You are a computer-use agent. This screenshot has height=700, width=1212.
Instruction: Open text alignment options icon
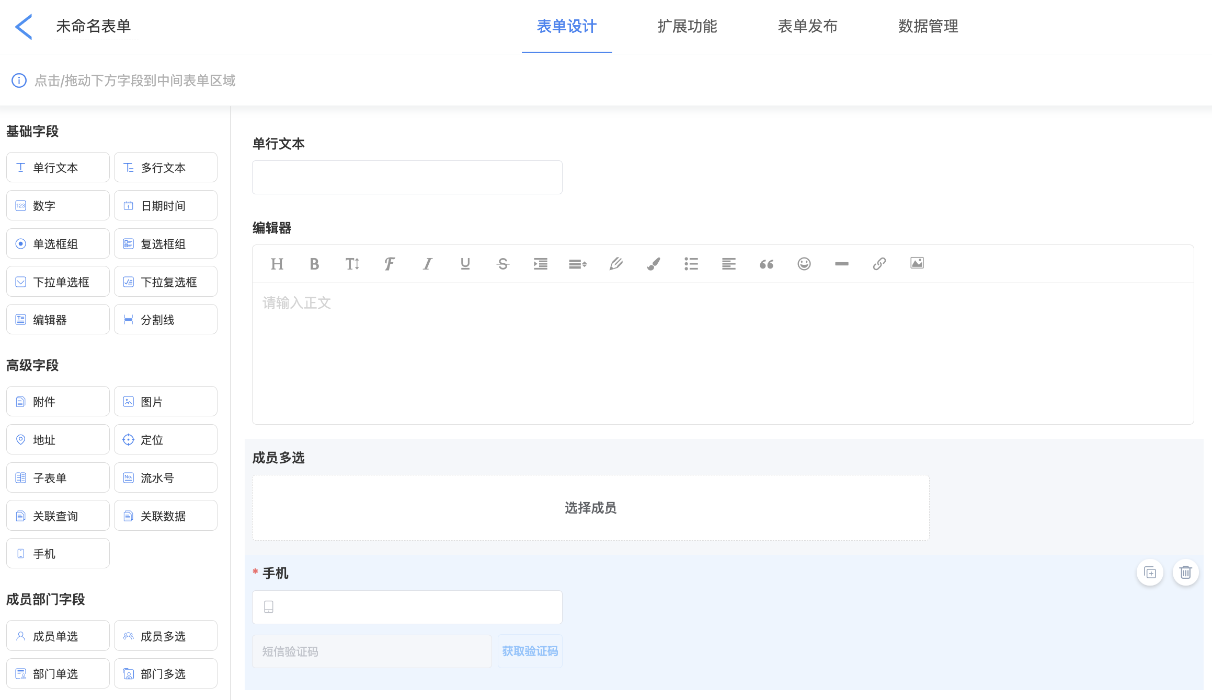coord(728,264)
